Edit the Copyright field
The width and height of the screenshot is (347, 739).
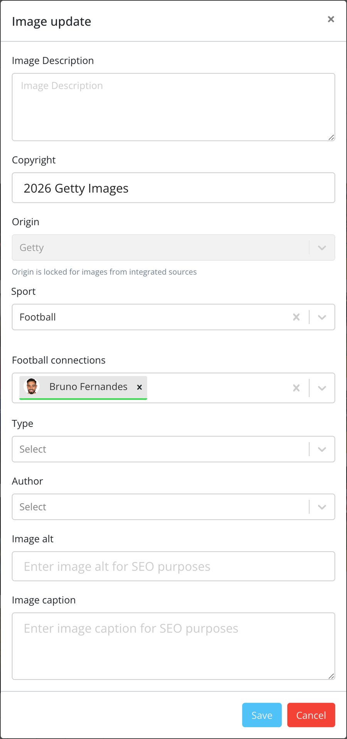pos(173,188)
